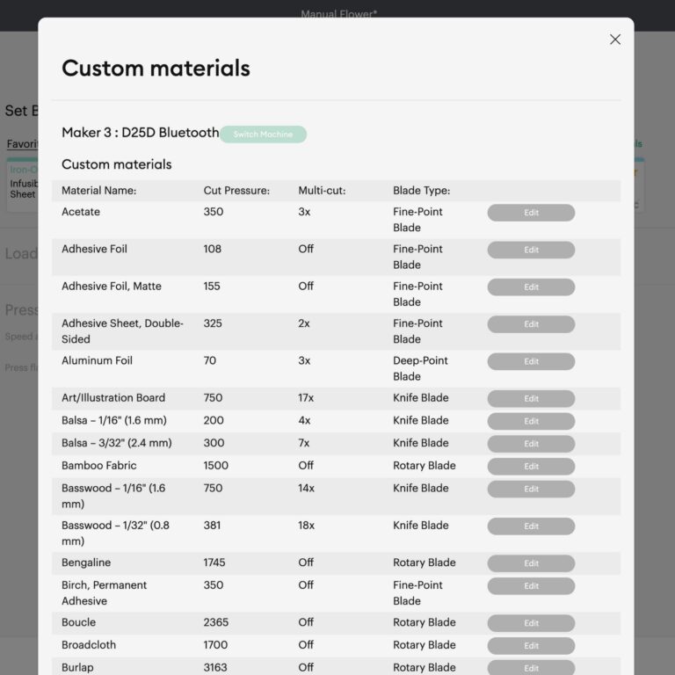This screenshot has width=675, height=675.
Task: Edit Balsa 3/32" (2.4 mm) settings
Action: click(x=531, y=444)
